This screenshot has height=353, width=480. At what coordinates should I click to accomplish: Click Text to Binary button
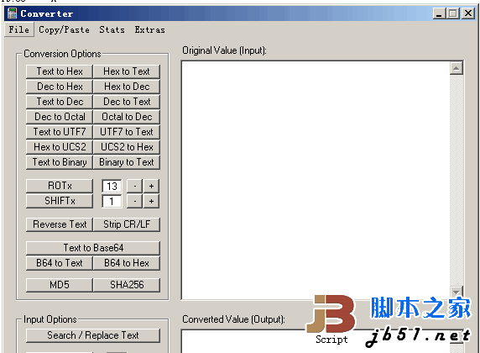(60, 162)
